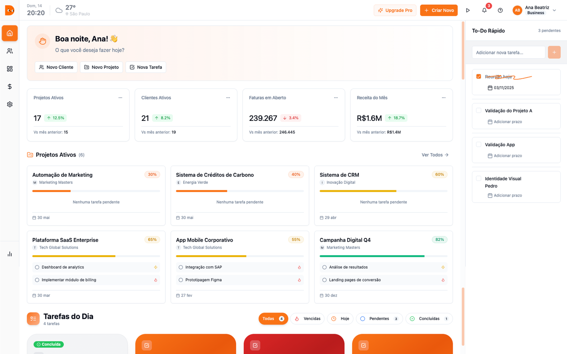
Task: Click the notifications bell icon
Action: coord(484,10)
